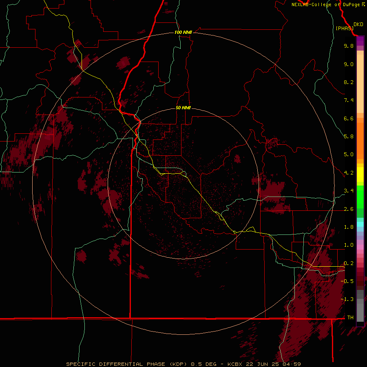Click the bright green segment of the color bar
The width and height of the screenshot is (367, 367).
pyautogui.click(x=360, y=197)
